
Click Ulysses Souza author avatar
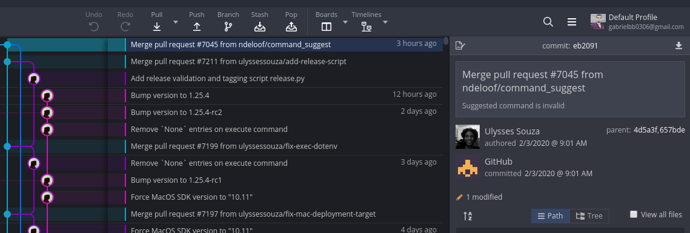[x=467, y=137]
